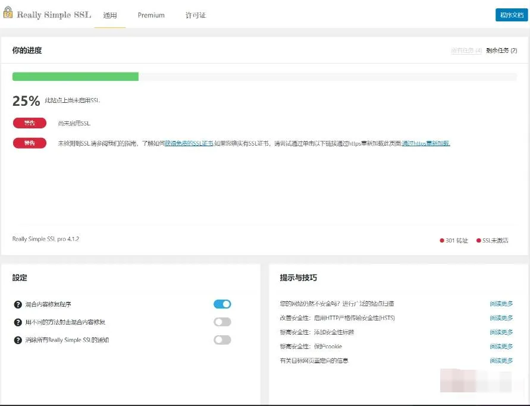Click the 警告 badge beside 未检测到SSL
Viewport: 530px width, 406px height.
pos(30,143)
